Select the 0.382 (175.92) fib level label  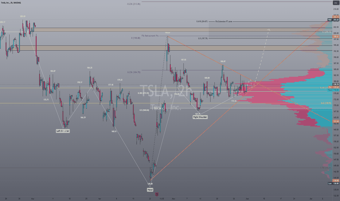(143, 93)
